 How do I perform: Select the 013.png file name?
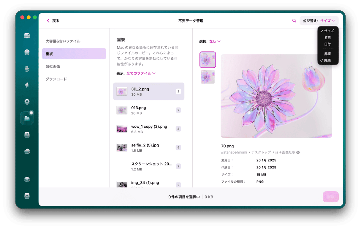click(x=138, y=108)
